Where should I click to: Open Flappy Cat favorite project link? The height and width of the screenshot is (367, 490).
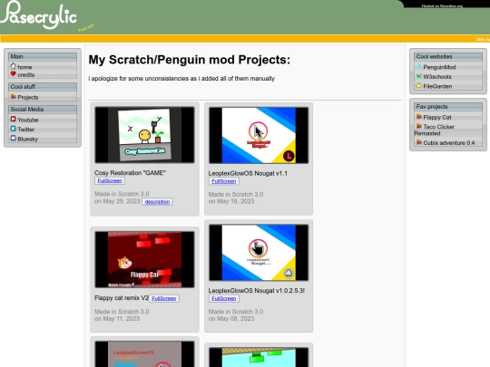coord(437,117)
